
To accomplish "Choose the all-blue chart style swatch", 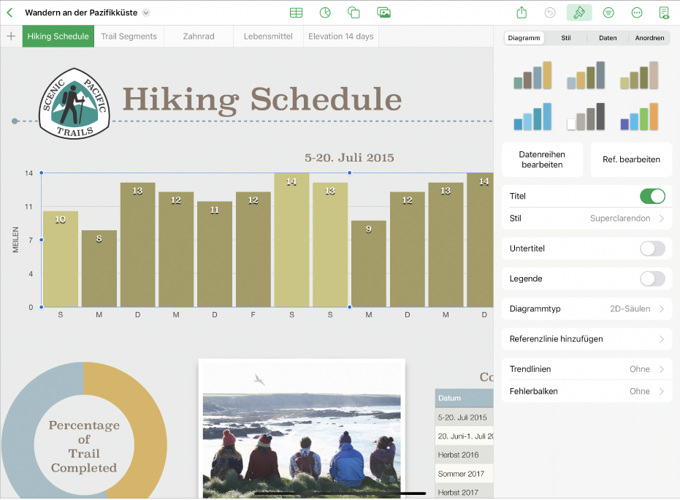I will coord(532,116).
